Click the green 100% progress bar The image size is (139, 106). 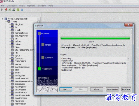click(x=95, y=38)
